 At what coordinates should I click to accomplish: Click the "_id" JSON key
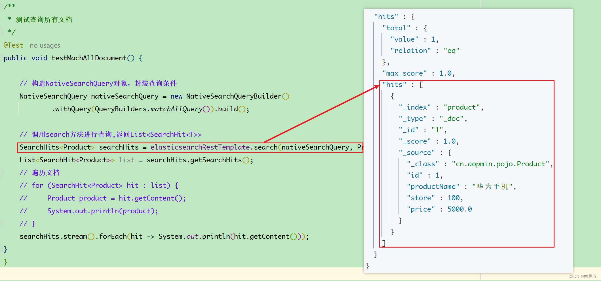(x=408, y=130)
